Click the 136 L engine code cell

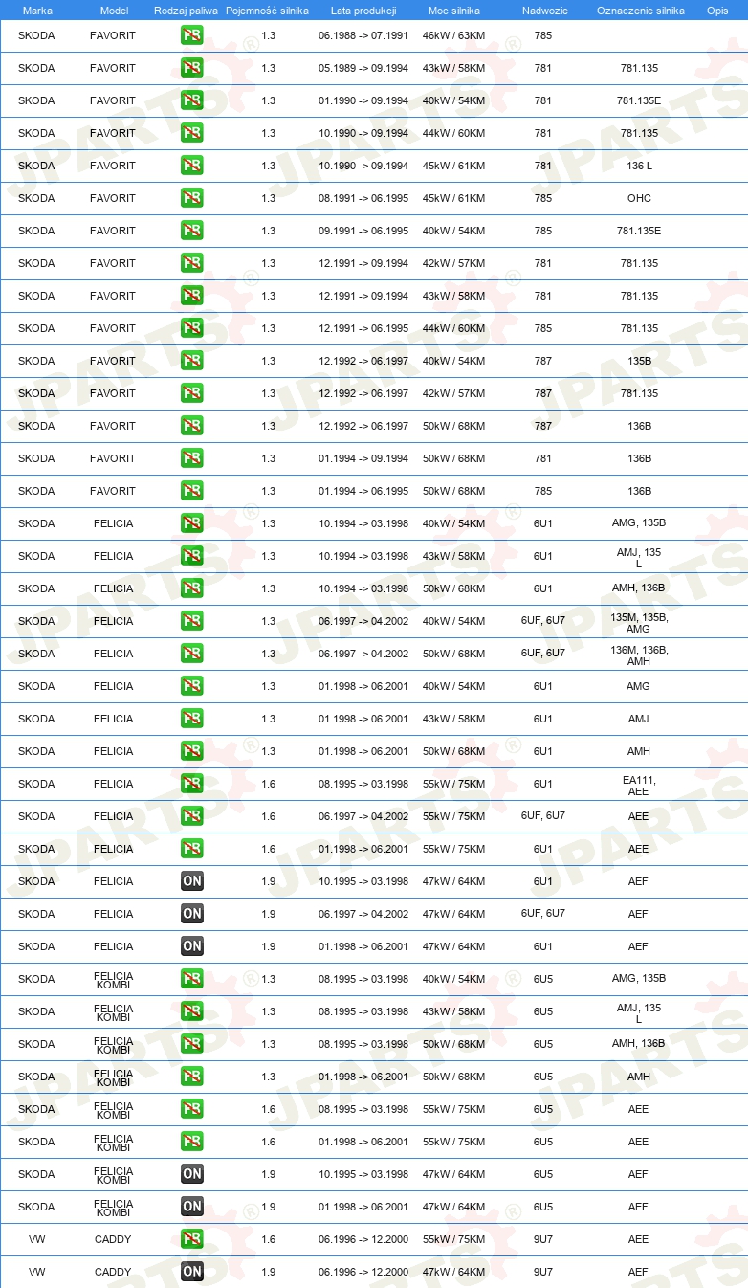click(x=639, y=167)
